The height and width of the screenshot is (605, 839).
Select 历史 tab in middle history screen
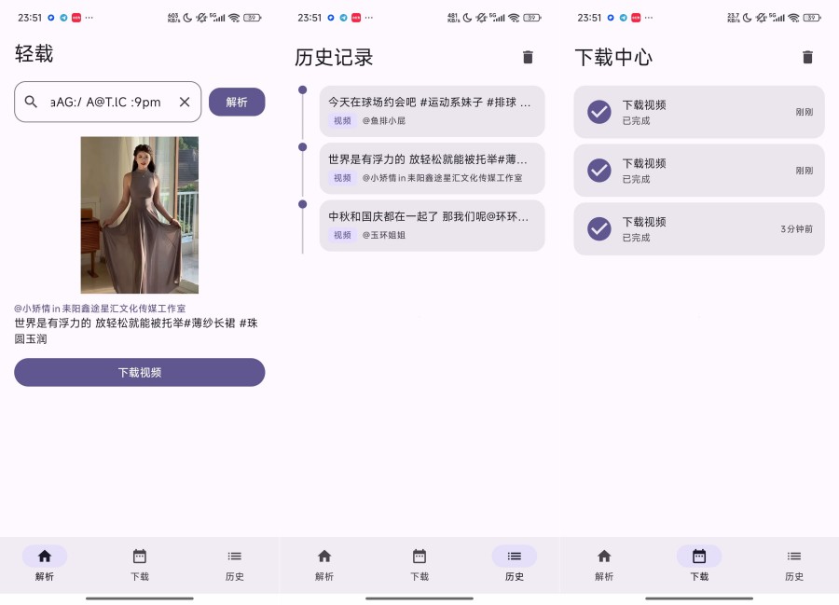(x=515, y=564)
